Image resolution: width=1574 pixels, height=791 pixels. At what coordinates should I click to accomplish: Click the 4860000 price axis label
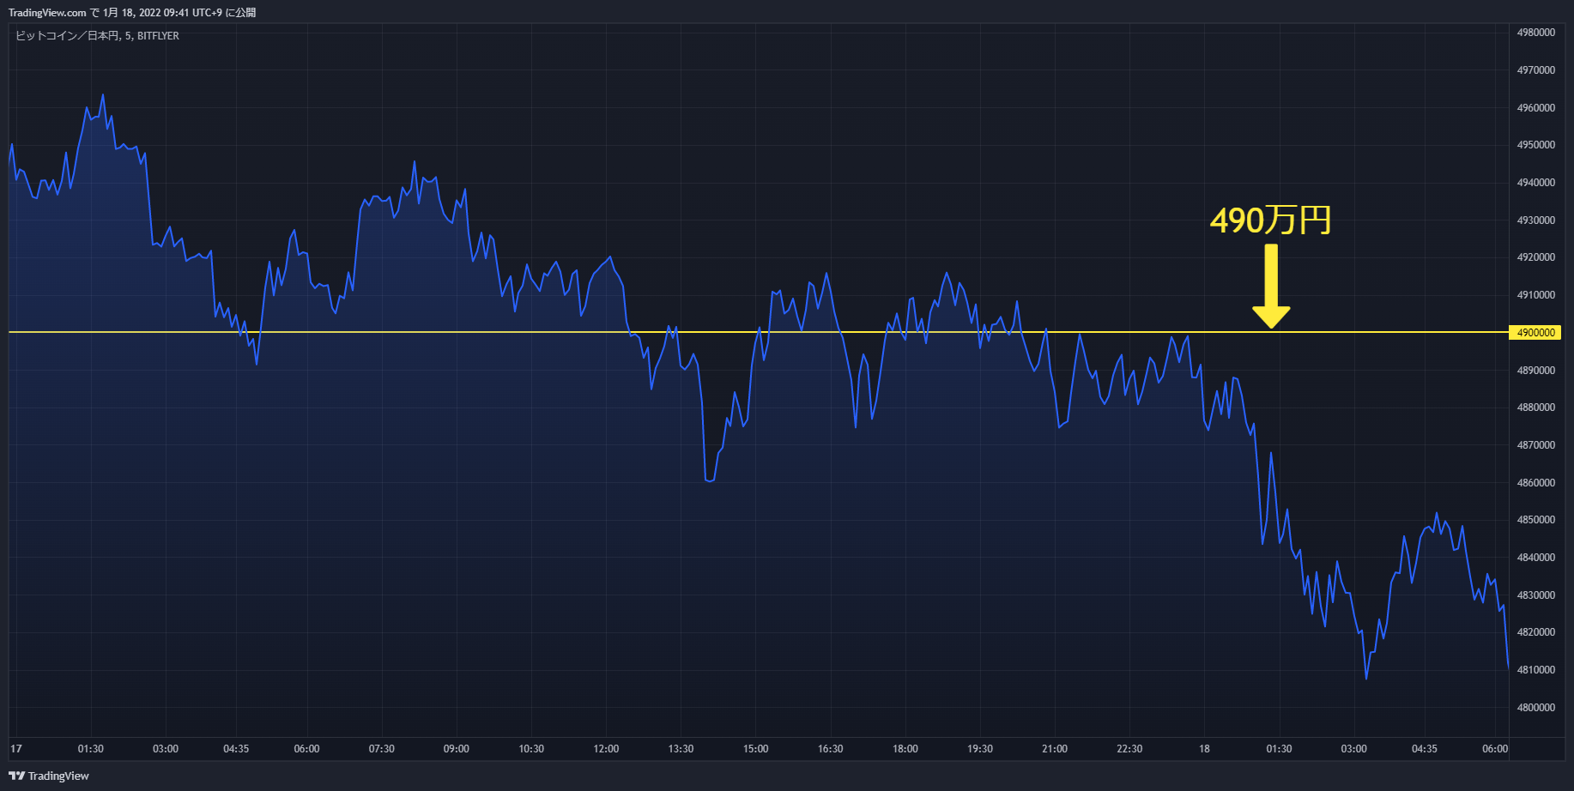click(1536, 483)
